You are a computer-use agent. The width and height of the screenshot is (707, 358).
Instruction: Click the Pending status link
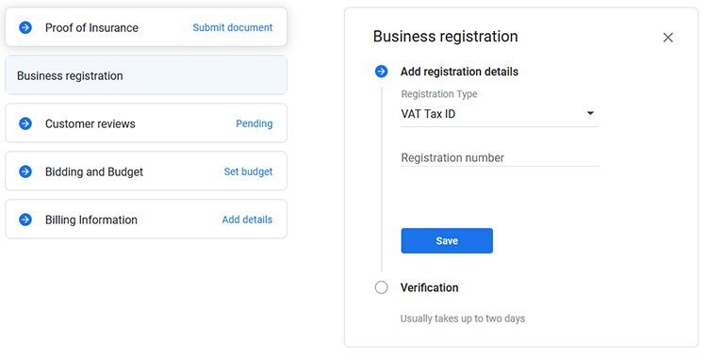pos(255,123)
